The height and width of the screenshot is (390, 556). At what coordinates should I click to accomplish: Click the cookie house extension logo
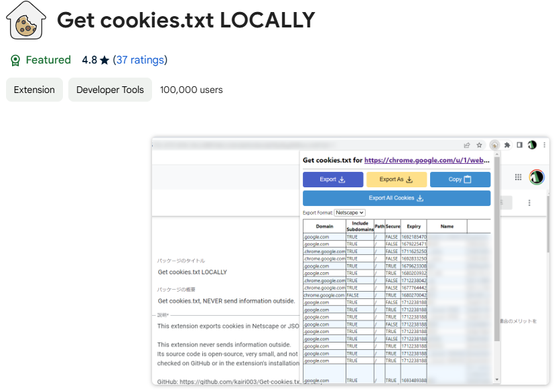point(26,21)
